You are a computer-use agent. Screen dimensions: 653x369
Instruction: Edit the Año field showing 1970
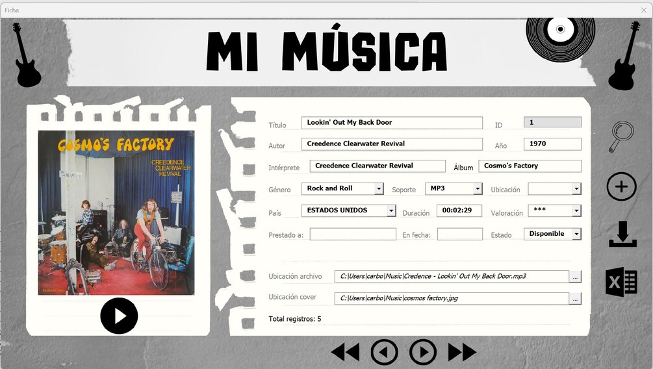click(553, 144)
